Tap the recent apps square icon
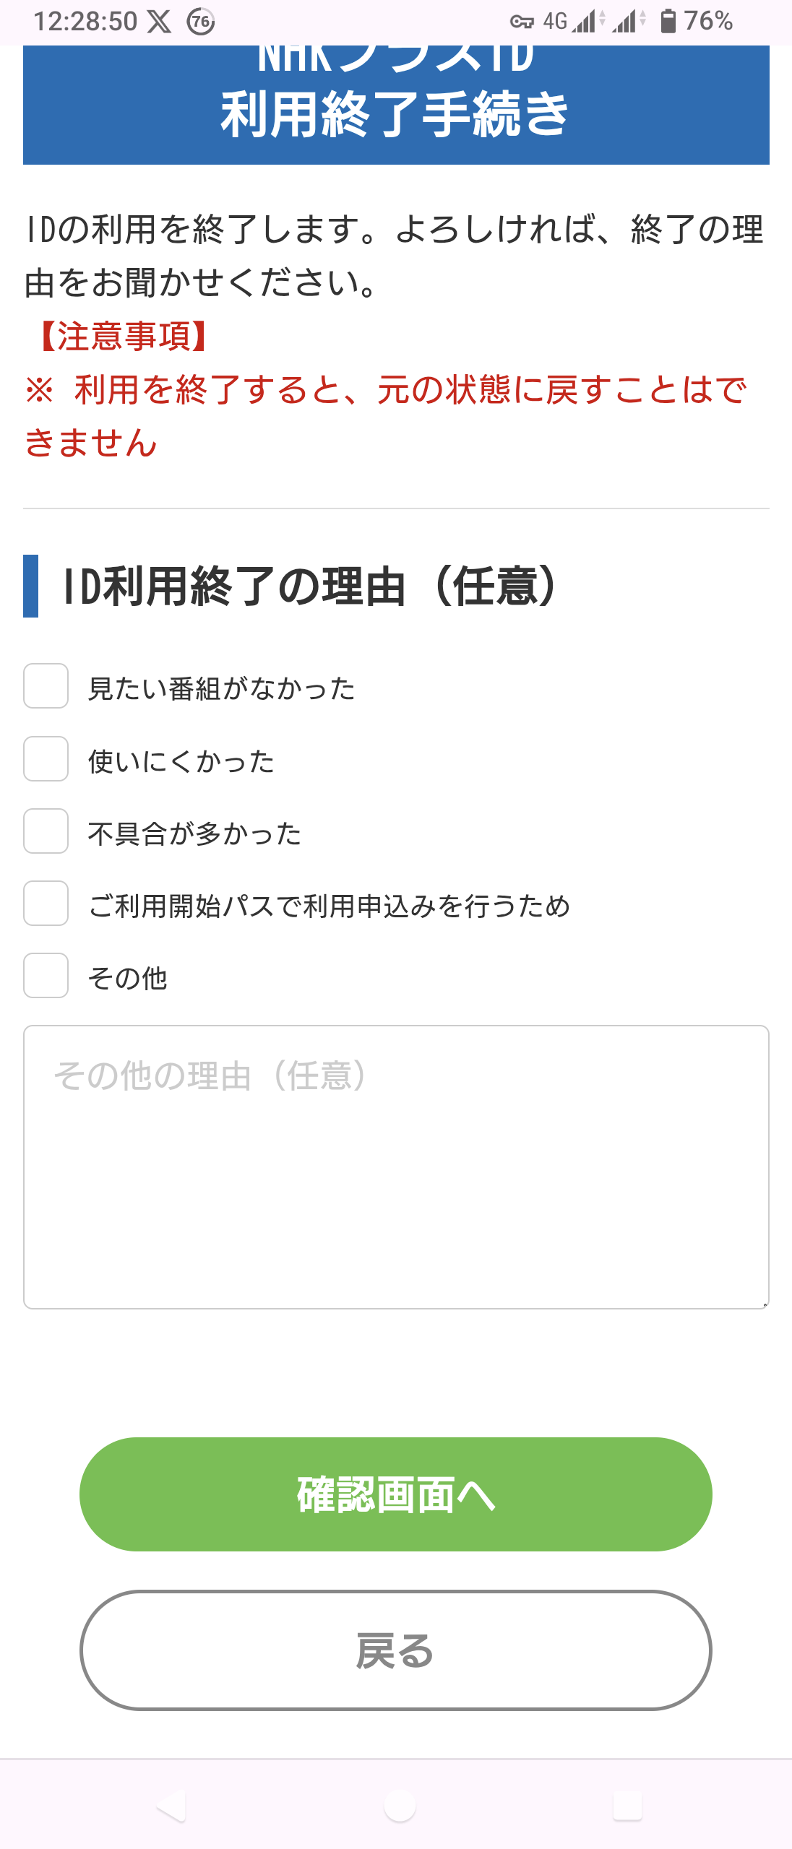 [627, 1806]
